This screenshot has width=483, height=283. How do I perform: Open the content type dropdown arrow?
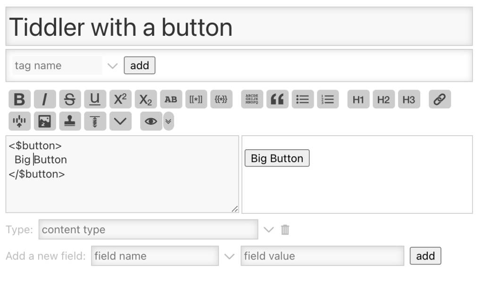coord(268,229)
